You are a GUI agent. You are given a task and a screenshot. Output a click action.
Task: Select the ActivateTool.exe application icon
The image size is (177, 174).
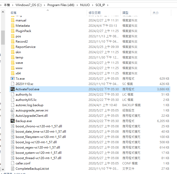point(13,89)
